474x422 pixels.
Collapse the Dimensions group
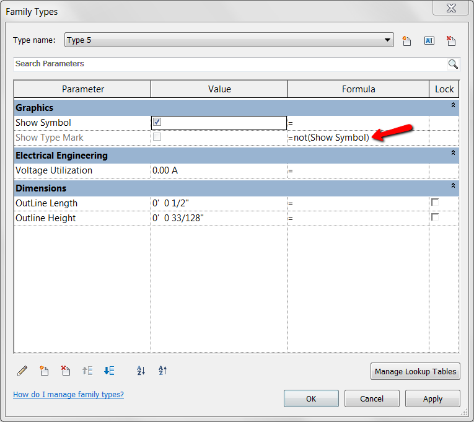[453, 186]
